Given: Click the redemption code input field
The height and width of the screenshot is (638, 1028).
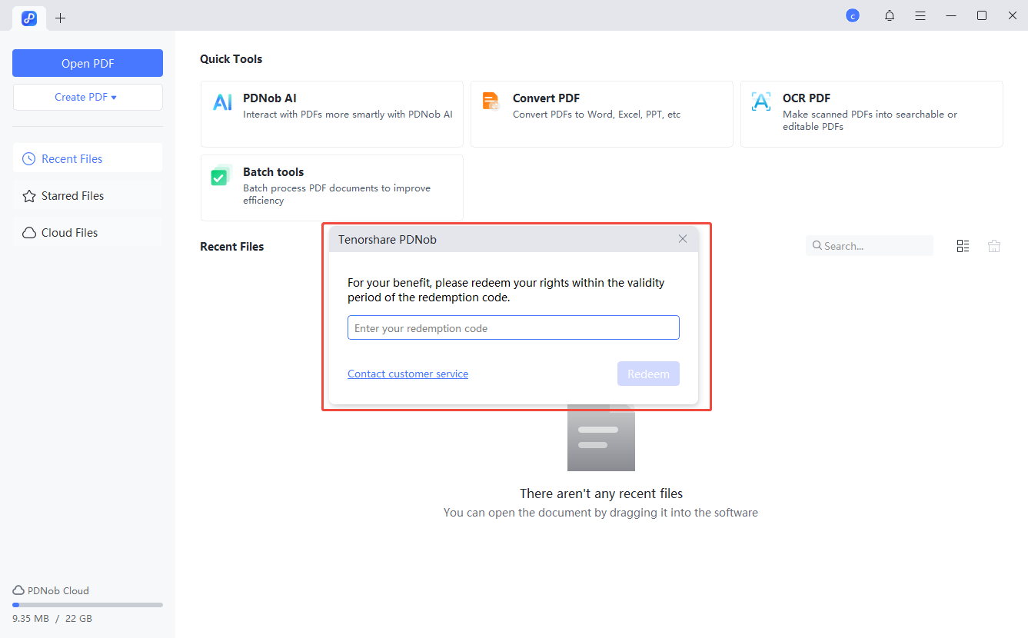Looking at the screenshot, I should pyautogui.click(x=514, y=327).
